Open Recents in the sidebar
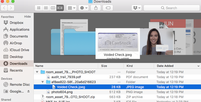This screenshot has width=201, height=102. point(17,70)
